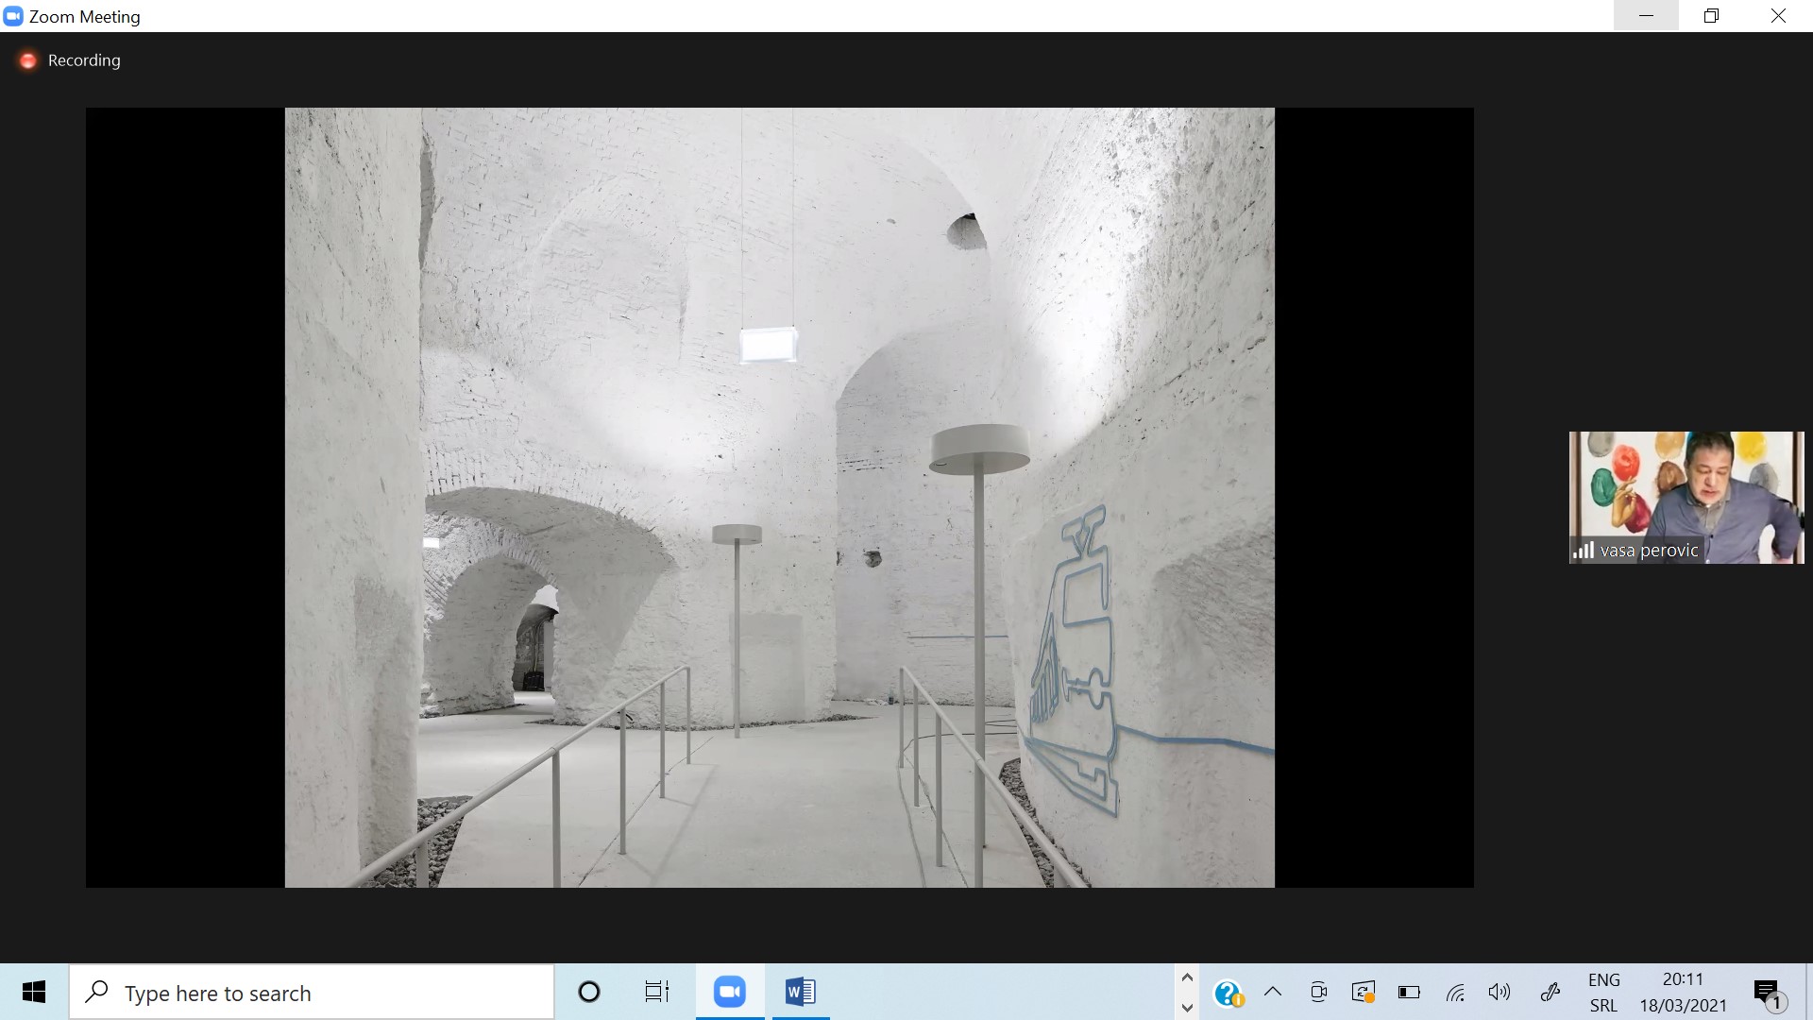Screen dimensions: 1813x1020
Task: Click the Zoom logo in title bar
Action: pyautogui.click(x=13, y=16)
